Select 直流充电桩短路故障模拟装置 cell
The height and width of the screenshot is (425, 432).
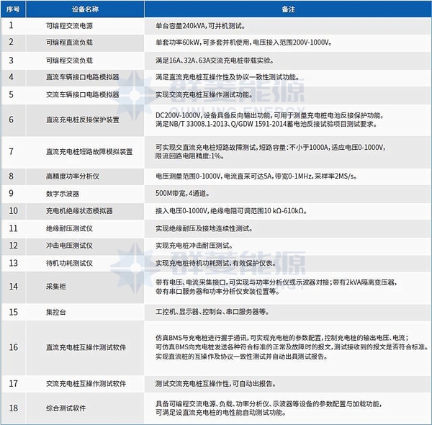pyautogui.click(x=89, y=152)
